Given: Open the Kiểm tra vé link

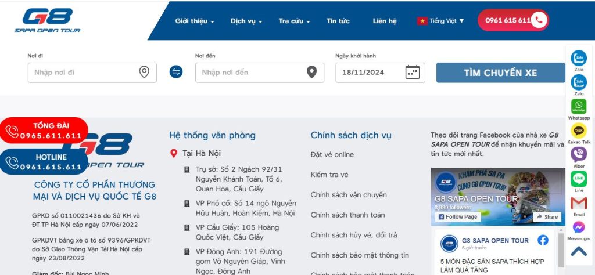Looking at the screenshot, I should pyautogui.click(x=329, y=175).
